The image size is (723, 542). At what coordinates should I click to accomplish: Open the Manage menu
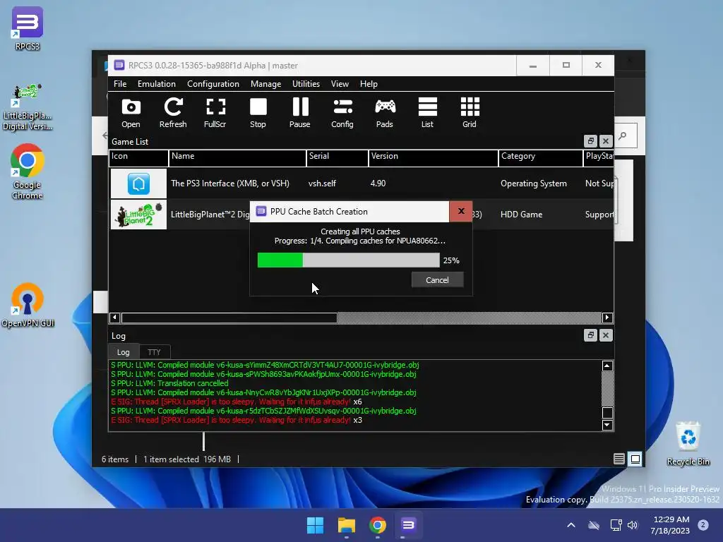pyautogui.click(x=265, y=84)
